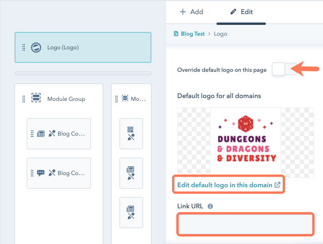323x244 pixels.
Task: Click the stacked rows icon in first narrow module
Action: [x=130, y=130]
